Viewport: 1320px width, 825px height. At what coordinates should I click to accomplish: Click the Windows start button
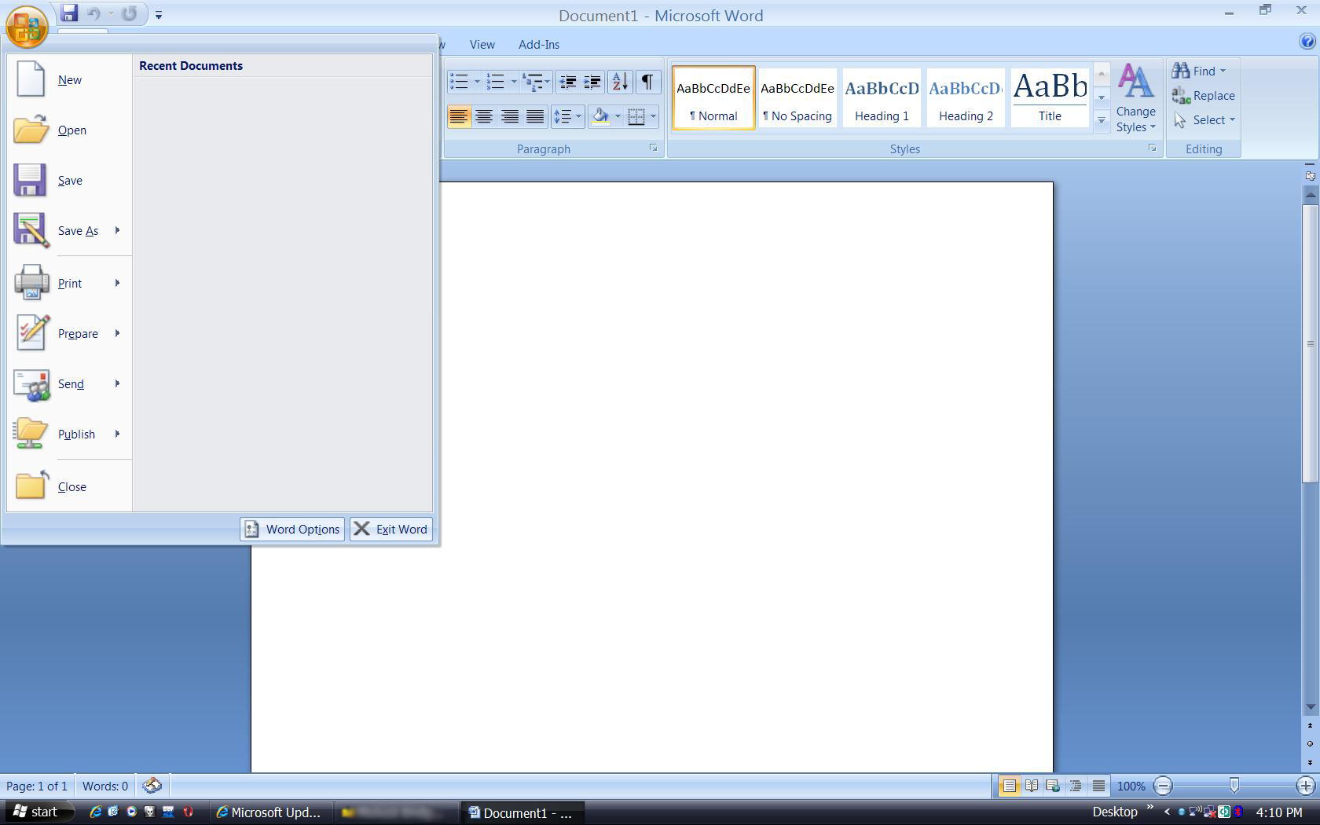coord(37,812)
